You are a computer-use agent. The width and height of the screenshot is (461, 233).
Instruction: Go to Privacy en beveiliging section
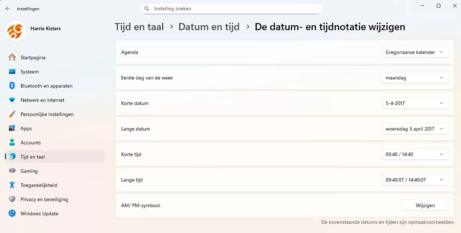[44, 199]
